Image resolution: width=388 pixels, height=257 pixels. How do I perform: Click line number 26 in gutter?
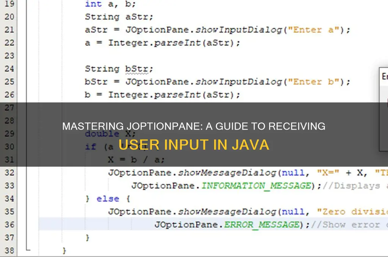click(9, 94)
